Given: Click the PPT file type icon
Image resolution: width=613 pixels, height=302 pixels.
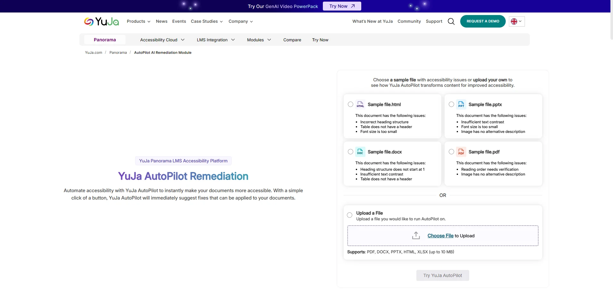Looking at the screenshot, I should (461, 104).
